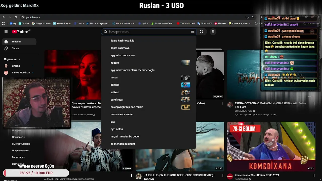Start voice search with microphone icon
This screenshot has width=322, height=181.
213,32
